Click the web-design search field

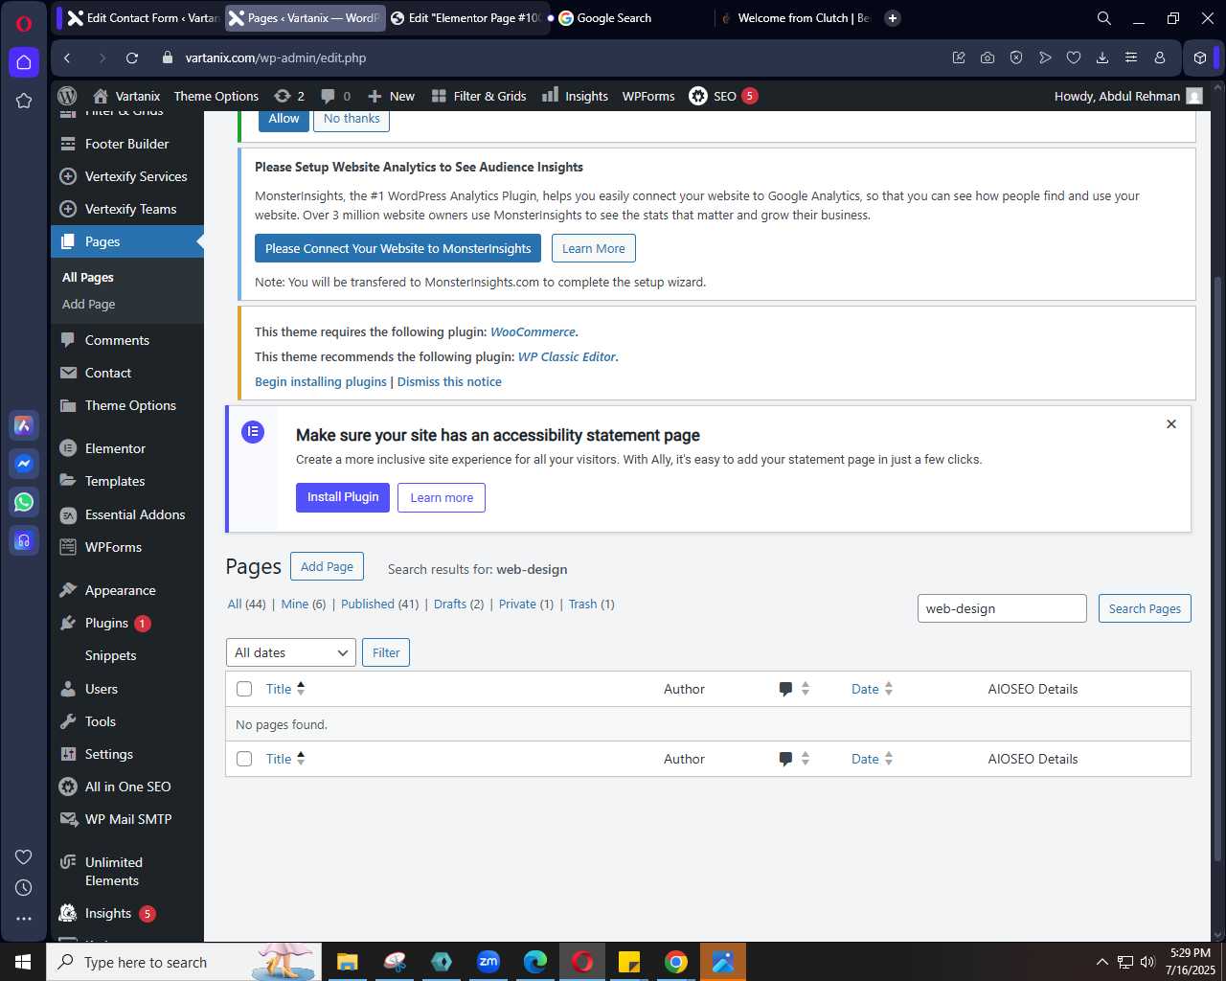(1002, 608)
